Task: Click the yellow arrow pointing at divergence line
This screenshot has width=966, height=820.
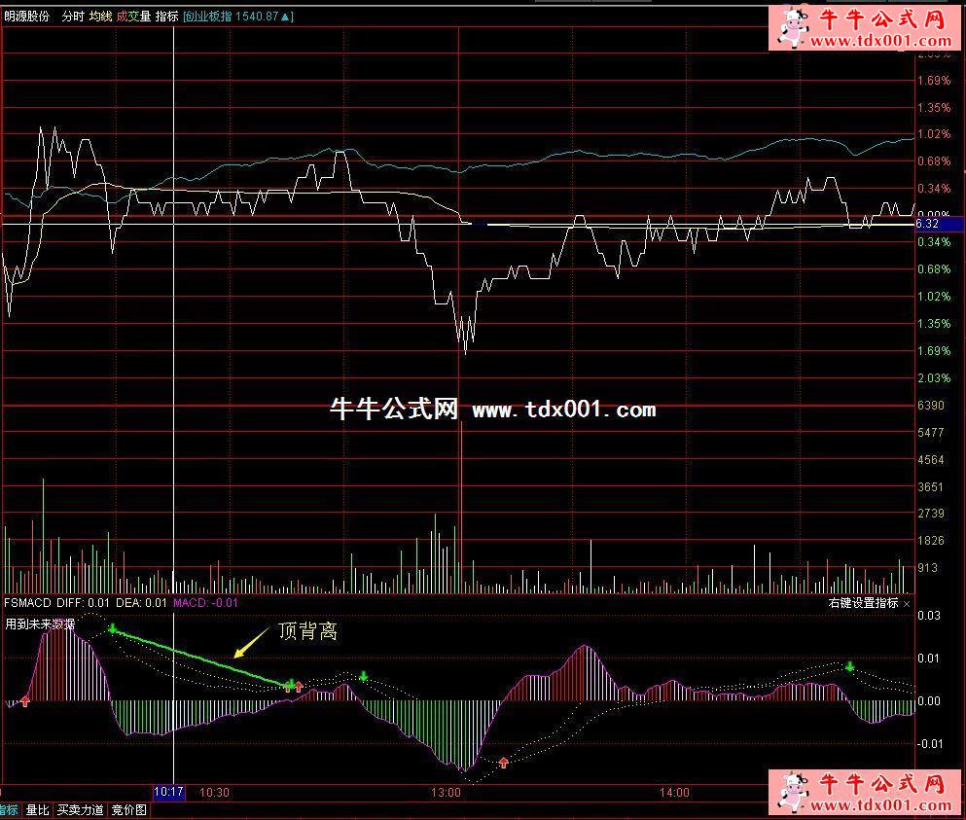Action: click(x=252, y=640)
